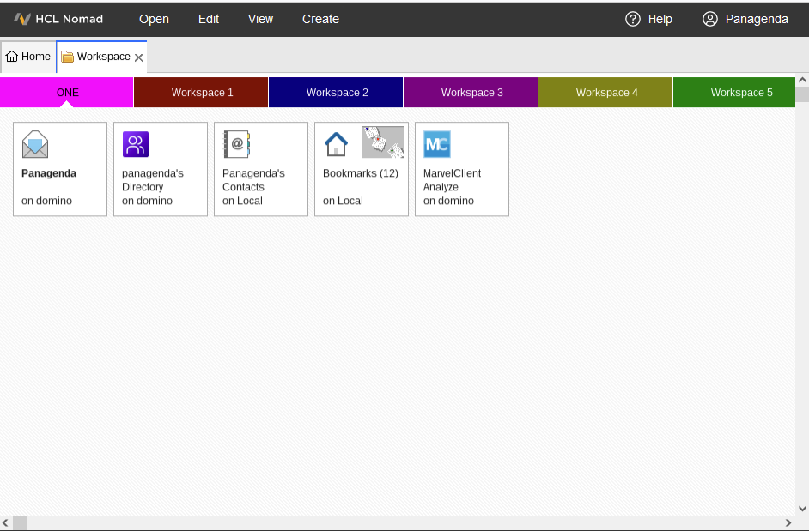Switch to the Workspace 2 page

tap(336, 93)
